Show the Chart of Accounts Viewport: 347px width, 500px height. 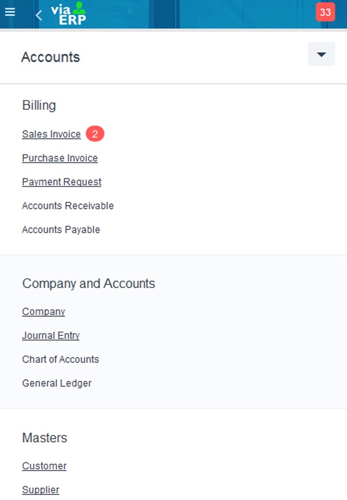[60, 359]
